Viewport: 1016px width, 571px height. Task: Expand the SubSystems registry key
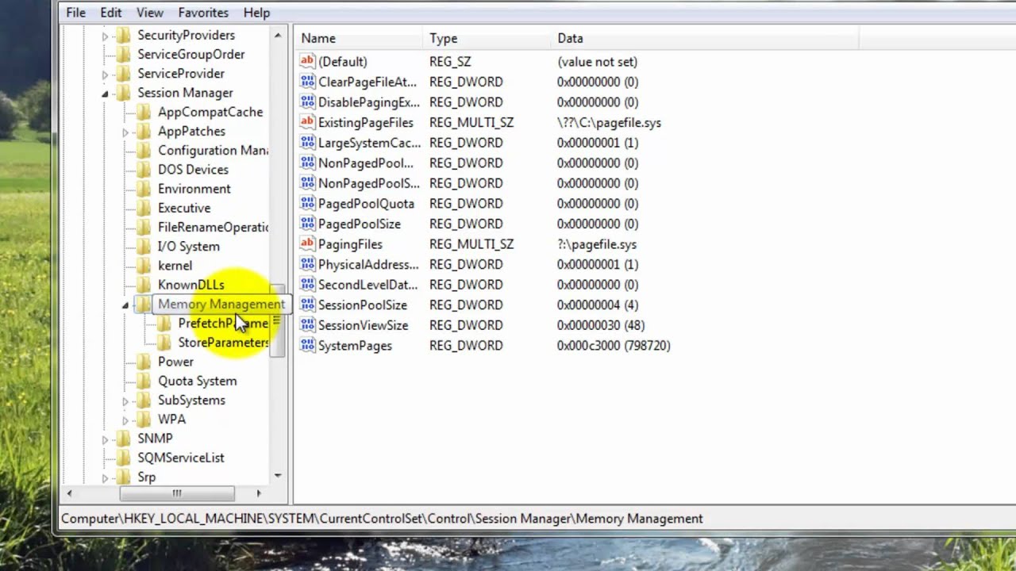click(x=125, y=400)
